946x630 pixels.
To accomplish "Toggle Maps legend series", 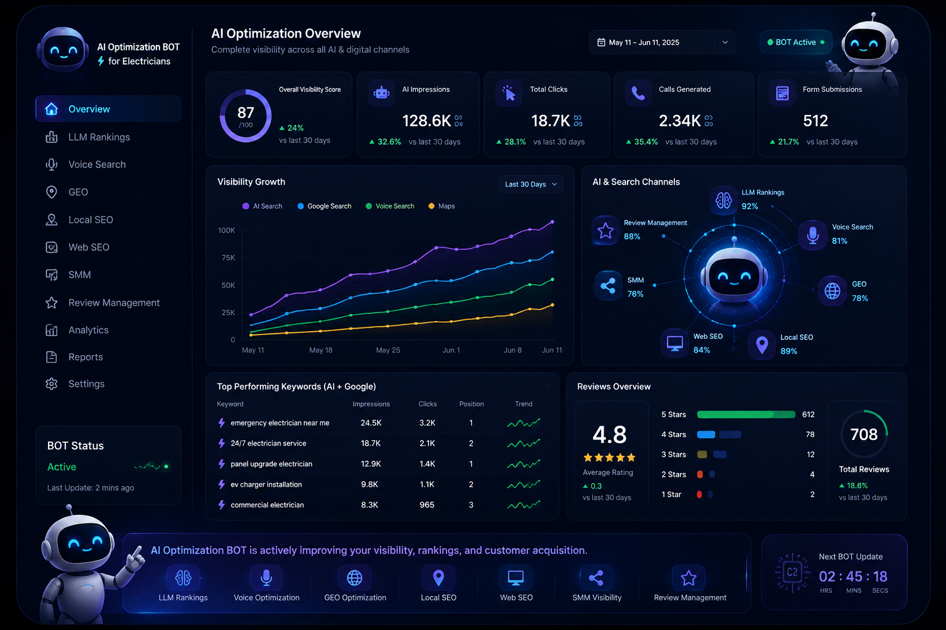I will [x=442, y=206].
